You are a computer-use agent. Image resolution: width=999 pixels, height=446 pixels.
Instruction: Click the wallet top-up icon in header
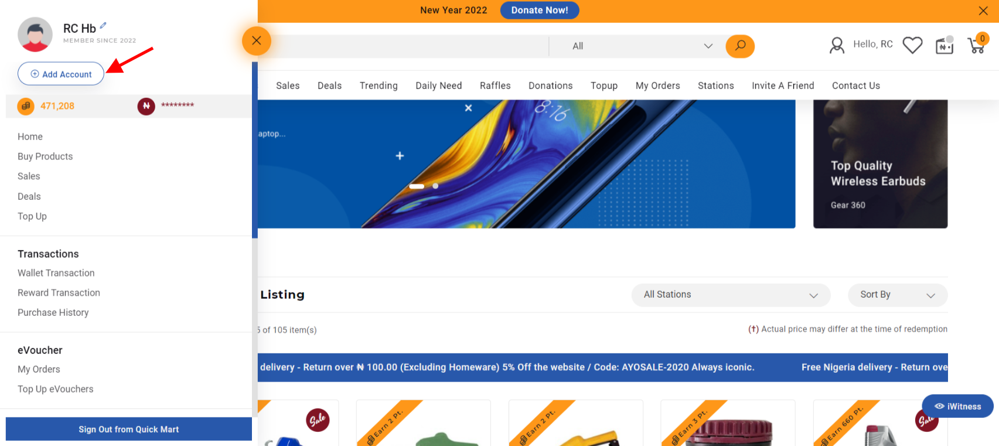click(x=944, y=45)
